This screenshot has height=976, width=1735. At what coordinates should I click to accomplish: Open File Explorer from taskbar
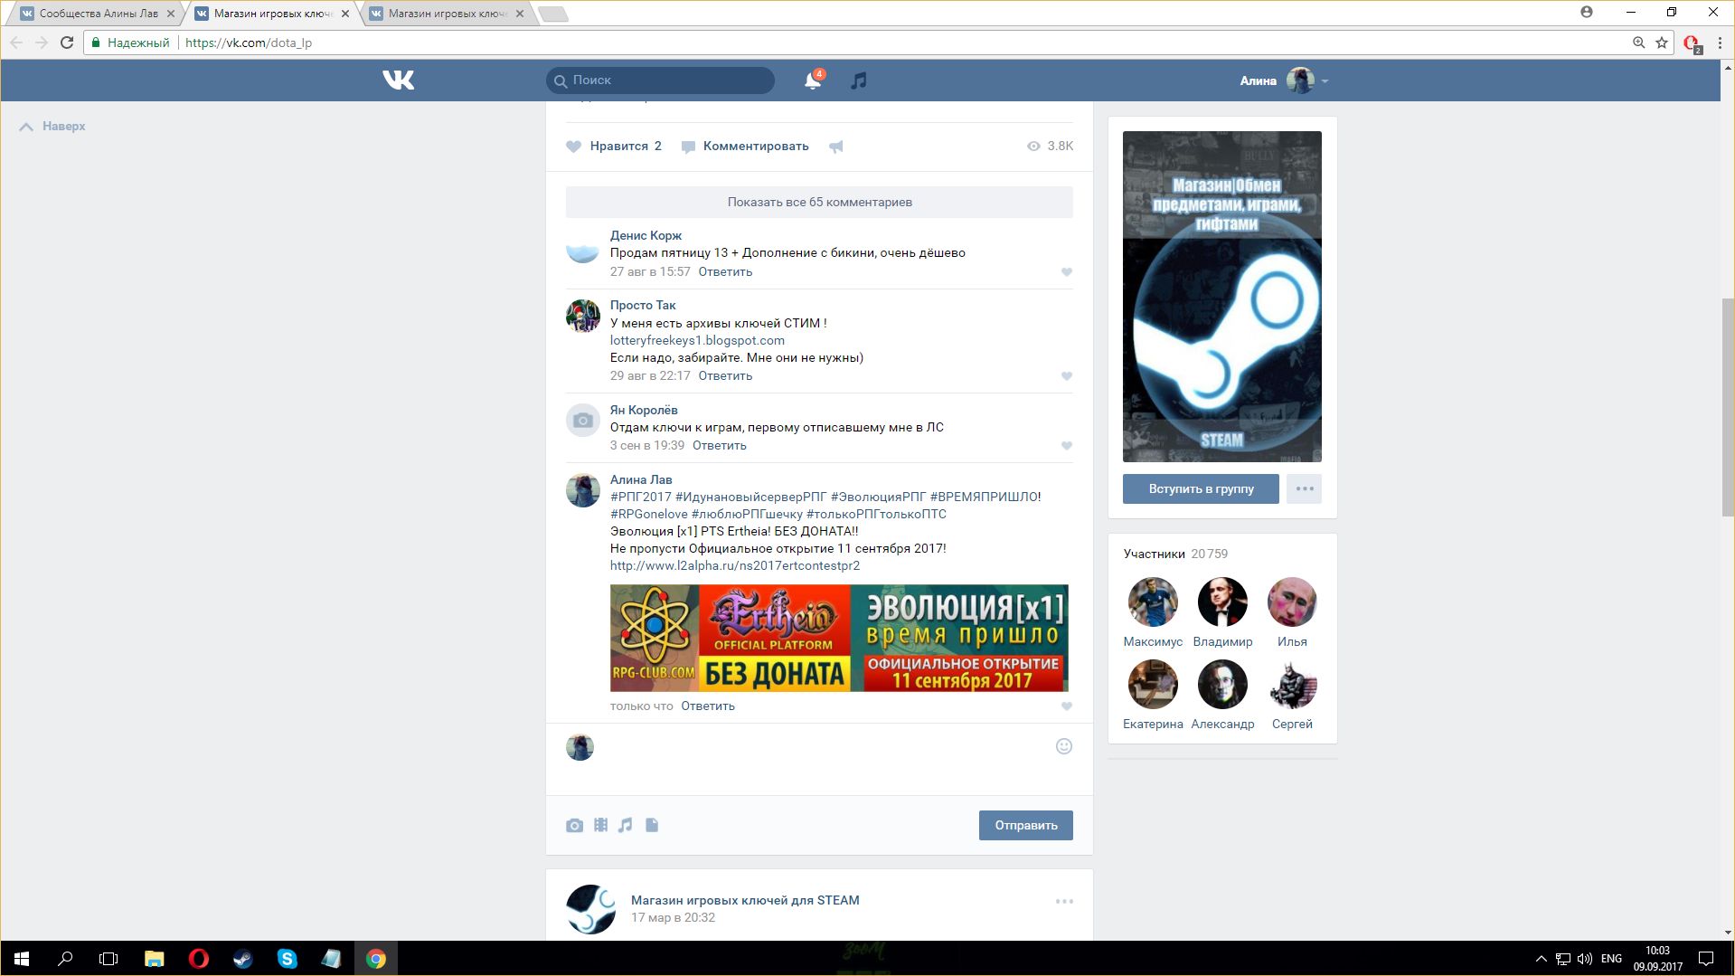(x=155, y=959)
